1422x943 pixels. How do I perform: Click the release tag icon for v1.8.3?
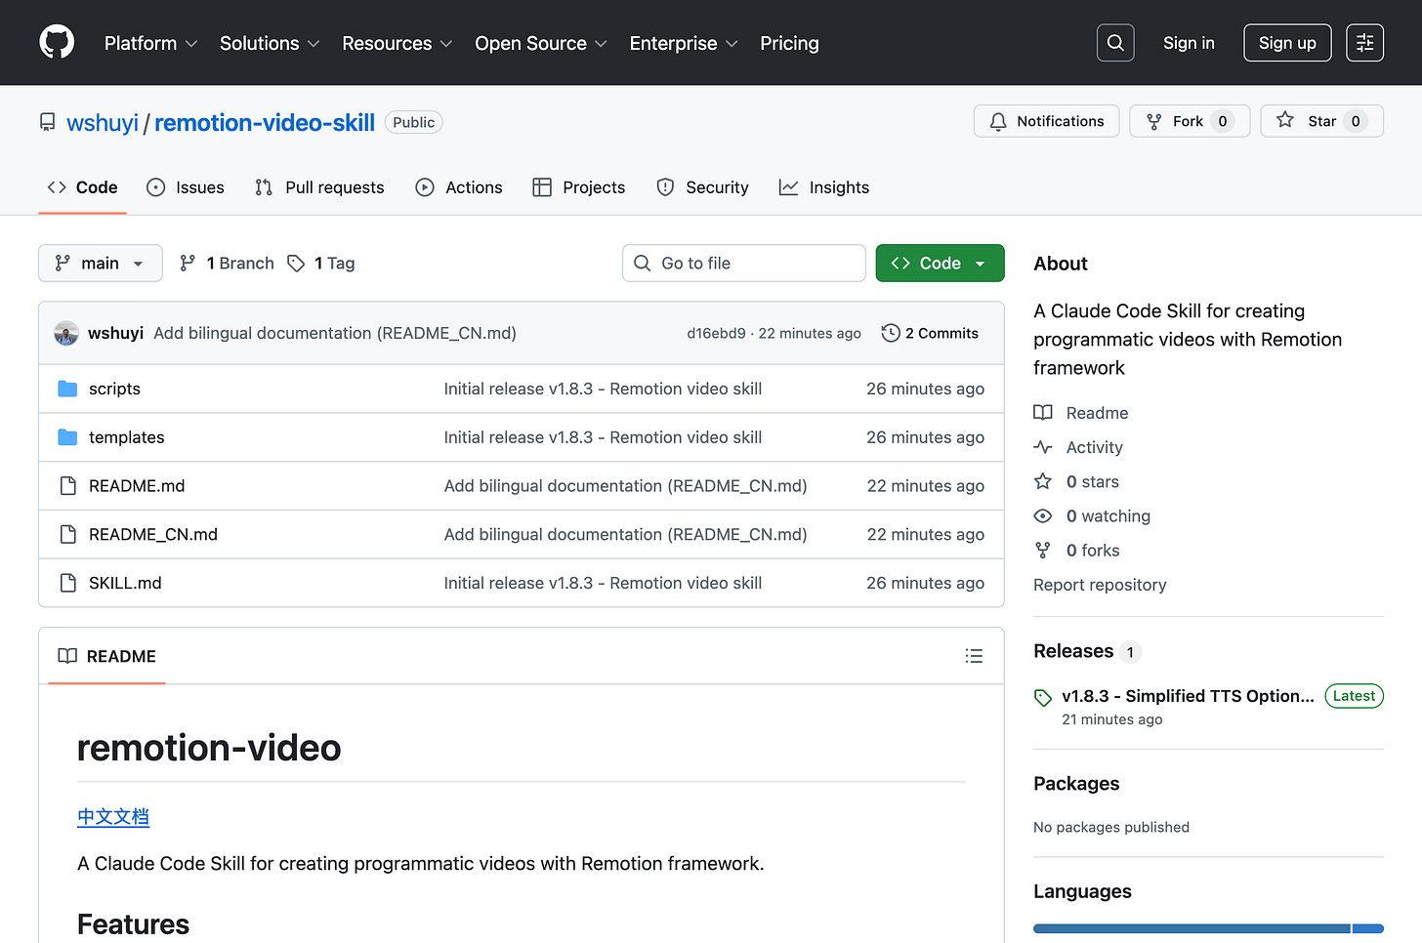pos(1043,697)
